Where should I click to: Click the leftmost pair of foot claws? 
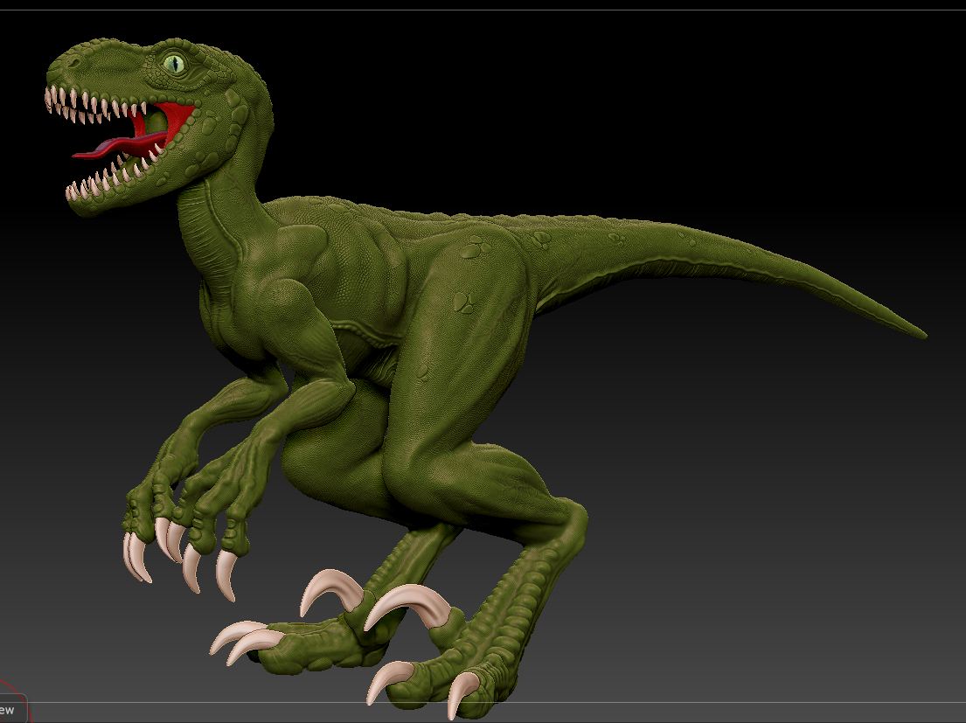click(238, 640)
